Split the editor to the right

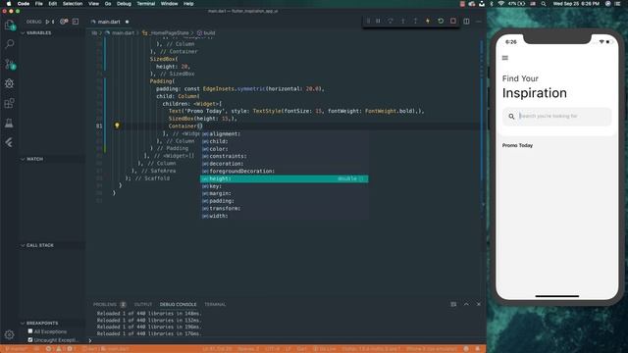pos(467,22)
